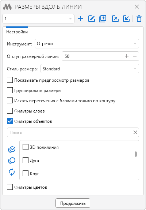Toggle the Группировать размеры checkbox
Viewport: 146px width, 210px height.
pyautogui.click(x=10, y=90)
